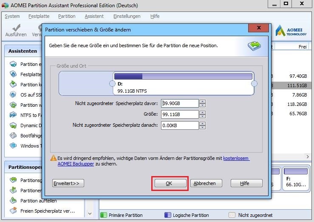The image size is (314, 222).
Task: Click the Festplatte kopieren wizard icon
Action: 13,74
